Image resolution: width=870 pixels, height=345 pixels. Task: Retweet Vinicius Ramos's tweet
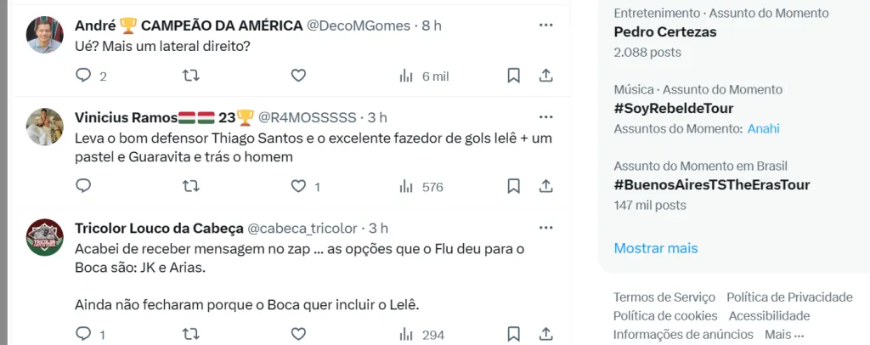[191, 186]
